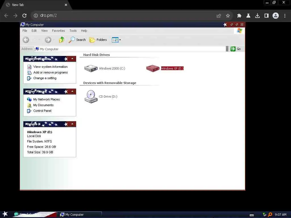This screenshot has width=291, height=218.
Task: Close the New Tab browser tab
Action: [x=66, y=5]
